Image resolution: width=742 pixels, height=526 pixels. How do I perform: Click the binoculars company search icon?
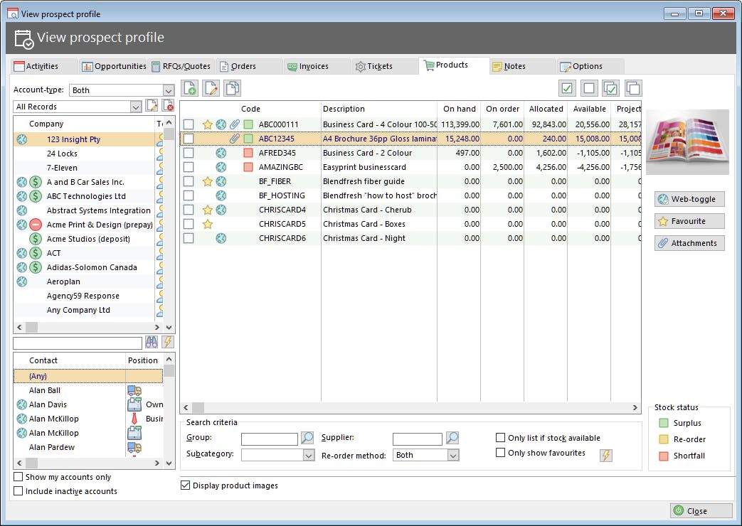(152, 342)
